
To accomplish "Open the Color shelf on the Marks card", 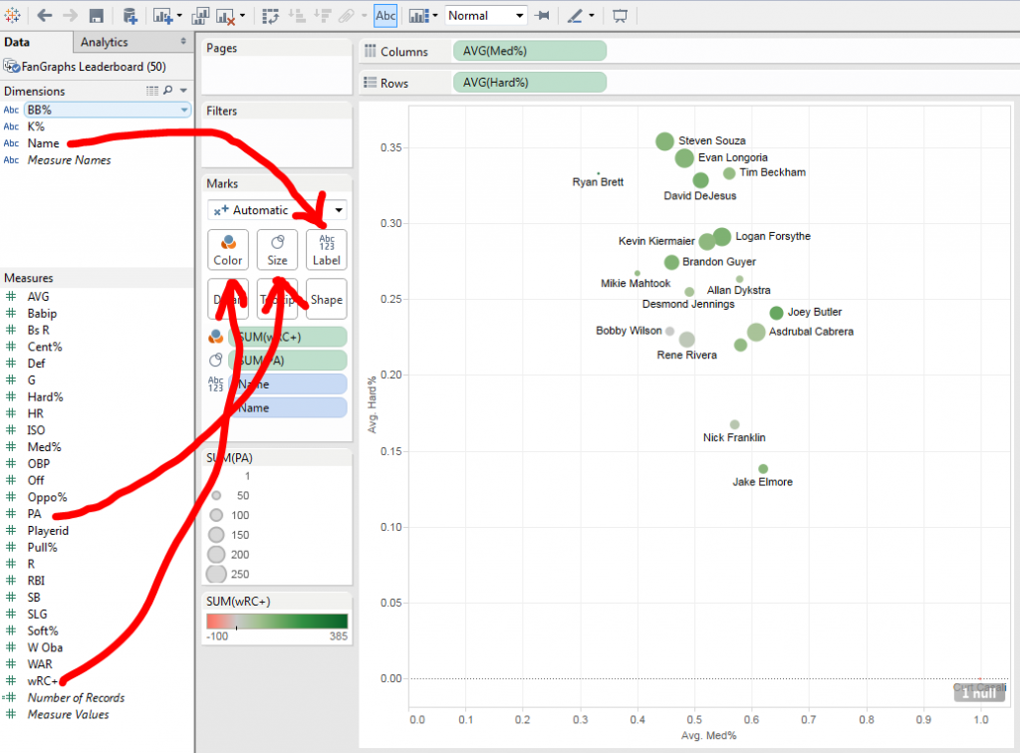I will (228, 250).
